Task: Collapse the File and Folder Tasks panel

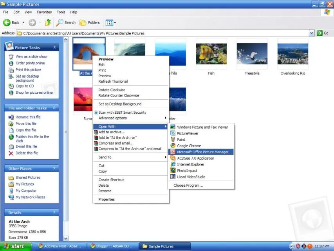Action: pyautogui.click(x=54, y=108)
